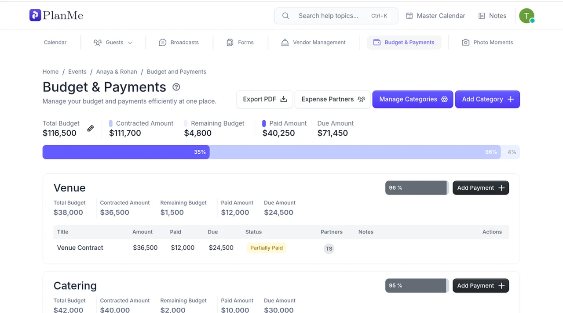Click the TS partner badge in Venue Contract row
The width and height of the screenshot is (563, 313).
point(329,248)
